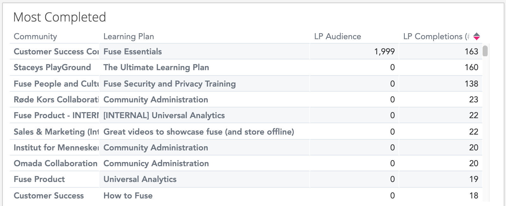Click Great videos to showcase fuse row

(x=199, y=132)
